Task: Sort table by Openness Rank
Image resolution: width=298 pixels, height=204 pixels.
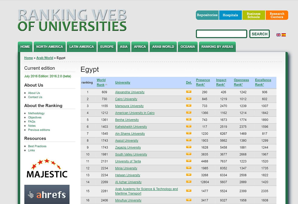Action: point(241,82)
